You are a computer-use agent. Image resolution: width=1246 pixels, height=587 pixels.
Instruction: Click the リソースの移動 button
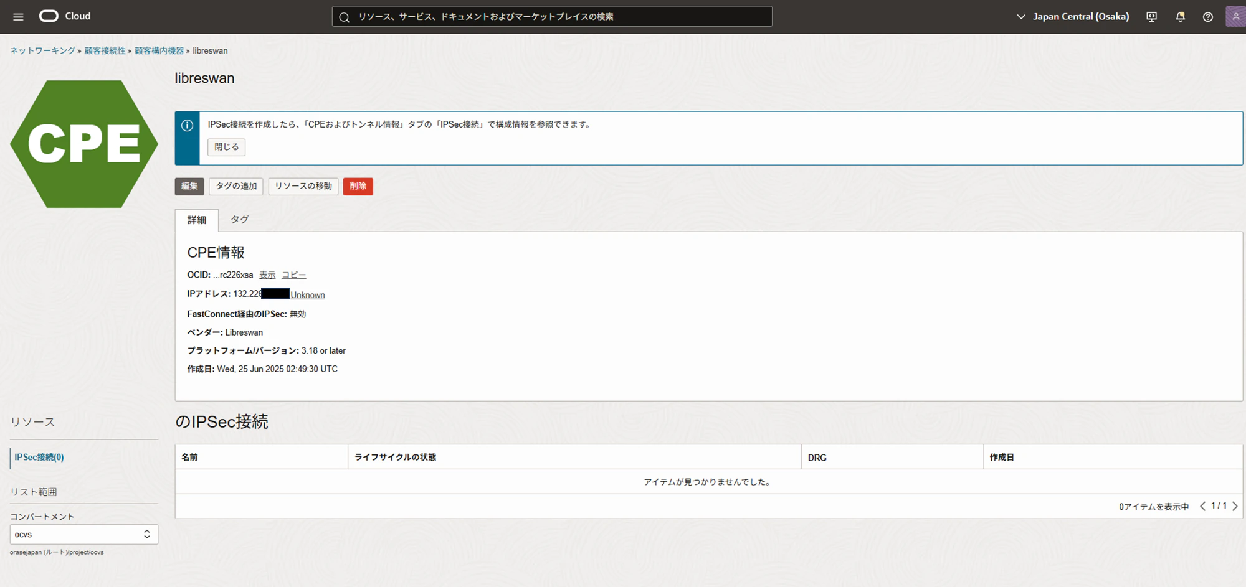[x=303, y=186]
